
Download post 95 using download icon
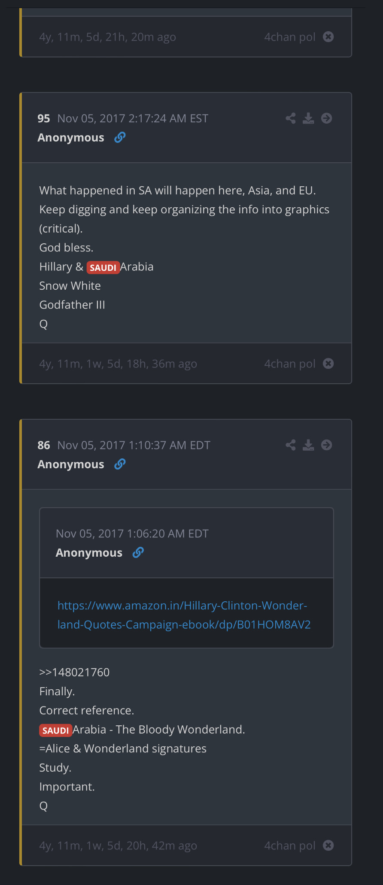click(308, 118)
